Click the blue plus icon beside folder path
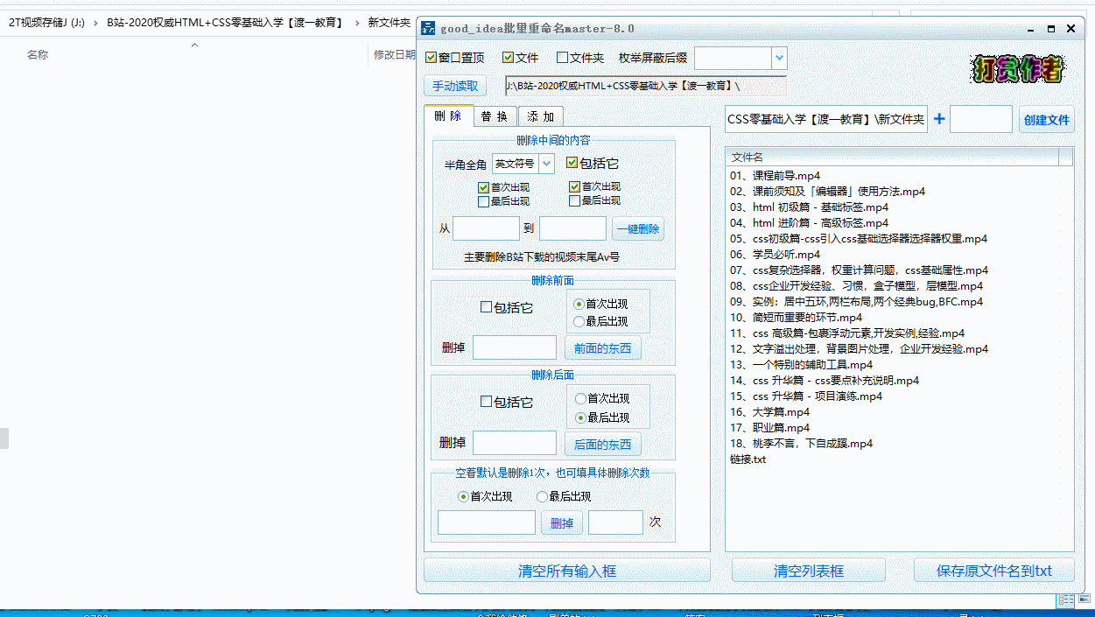Image resolution: width=1095 pixels, height=617 pixels. pyautogui.click(x=939, y=119)
